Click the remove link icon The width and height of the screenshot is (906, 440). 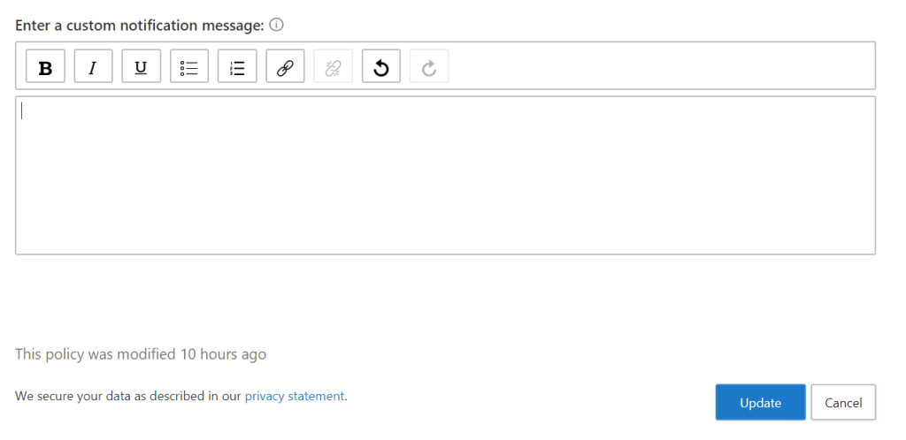click(333, 67)
